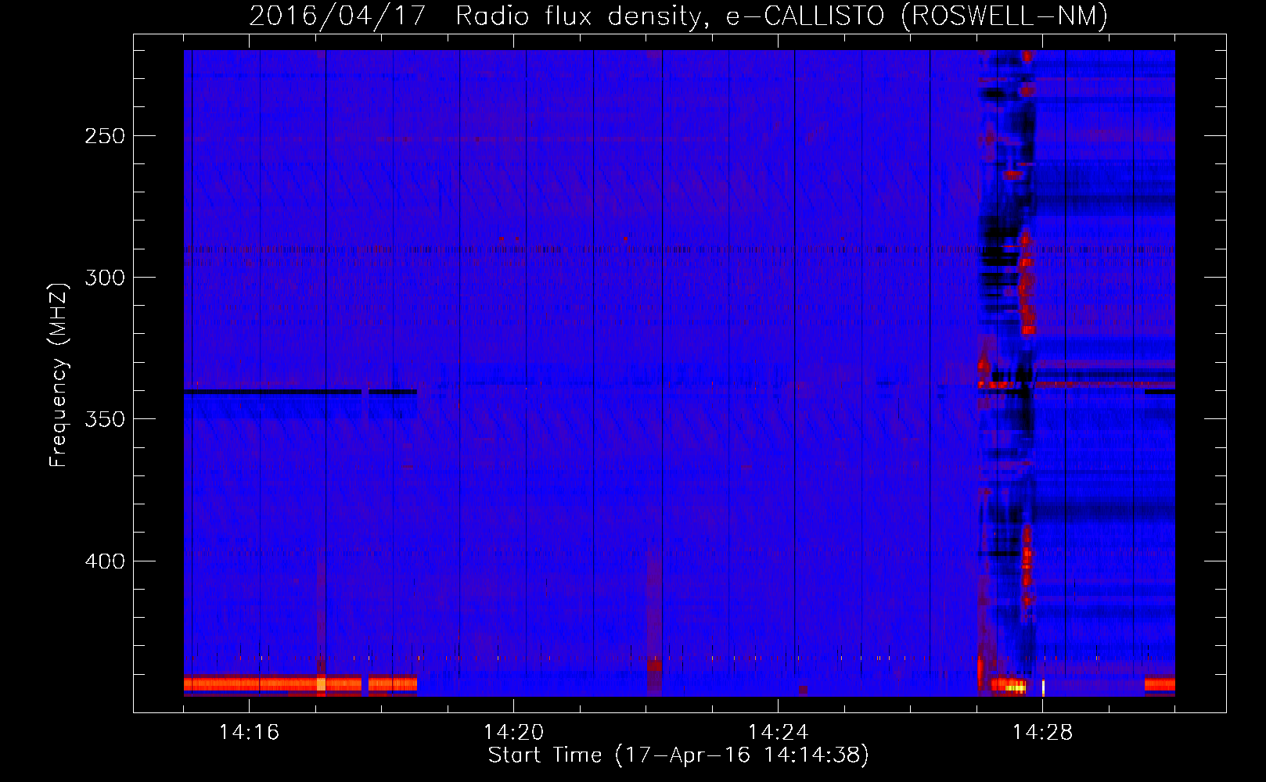
Task: Click the 300 frequency tick label
Action: pos(105,278)
